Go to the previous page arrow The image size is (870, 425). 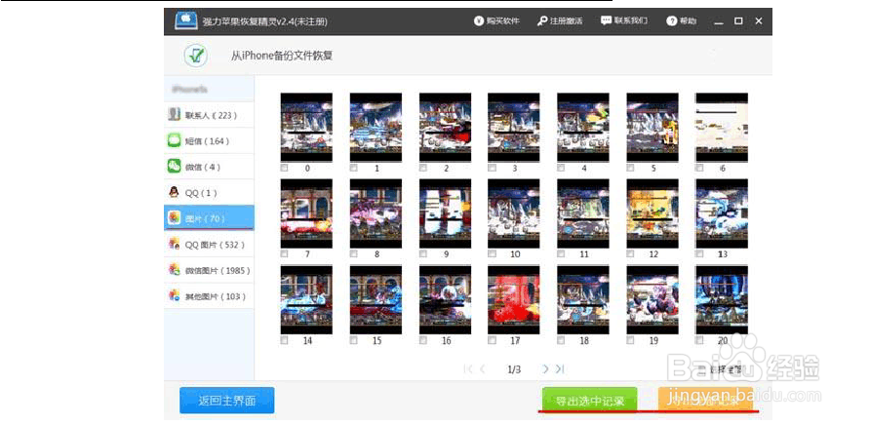pos(483,369)
